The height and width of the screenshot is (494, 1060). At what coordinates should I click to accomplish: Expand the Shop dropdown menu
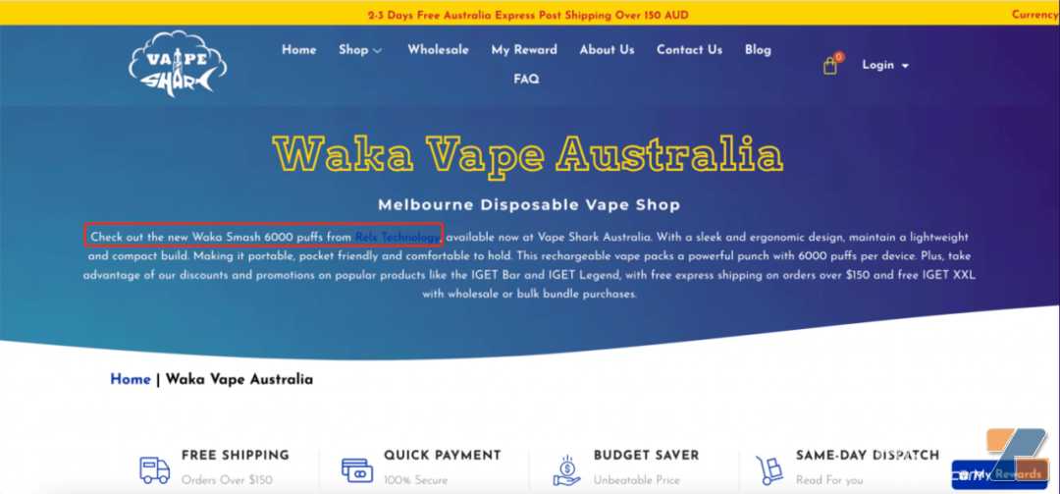pyautogui.click(x=360, y=49)
